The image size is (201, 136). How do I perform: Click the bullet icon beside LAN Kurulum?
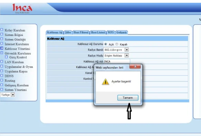[x=2, y=61]
